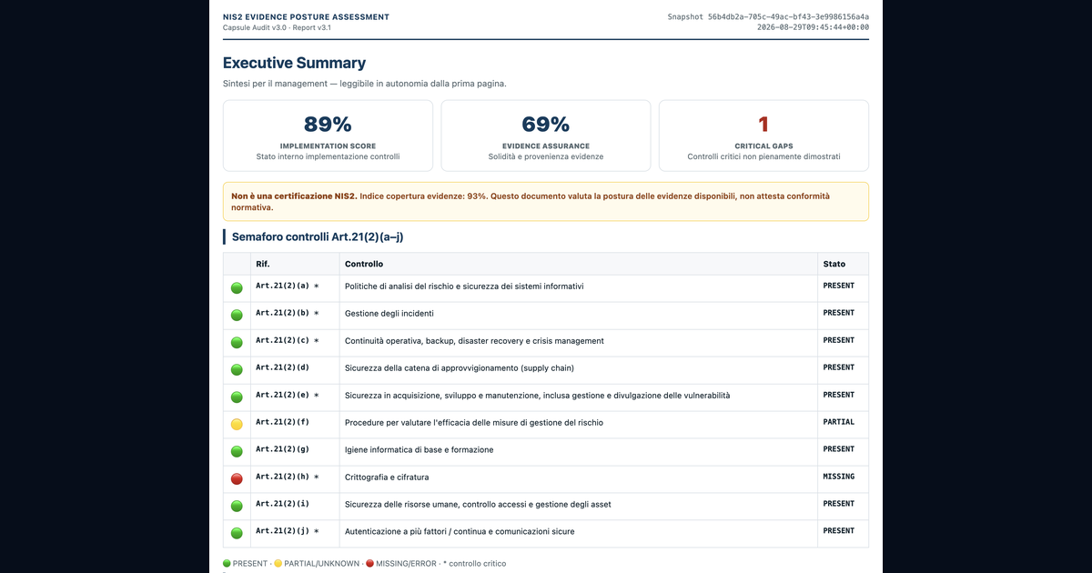Click the yellow non-certification warning banner
This screenshot has height=573, width=1092.
coord(546,202)
